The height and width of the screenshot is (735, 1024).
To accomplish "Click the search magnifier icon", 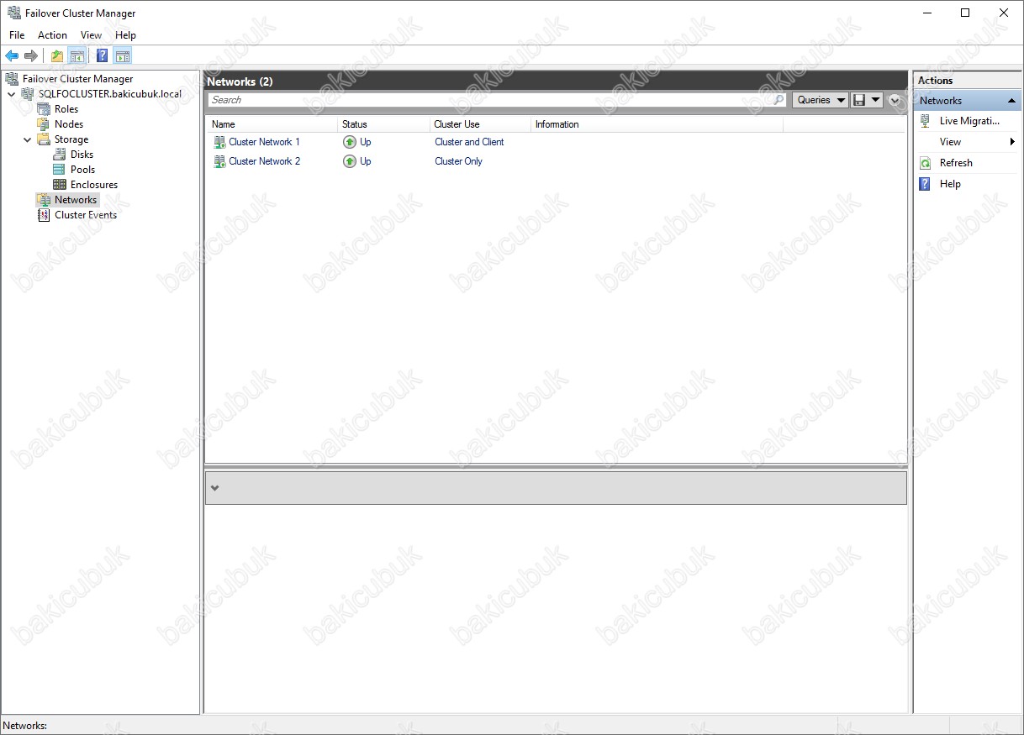I will click(x=779, y=100).
